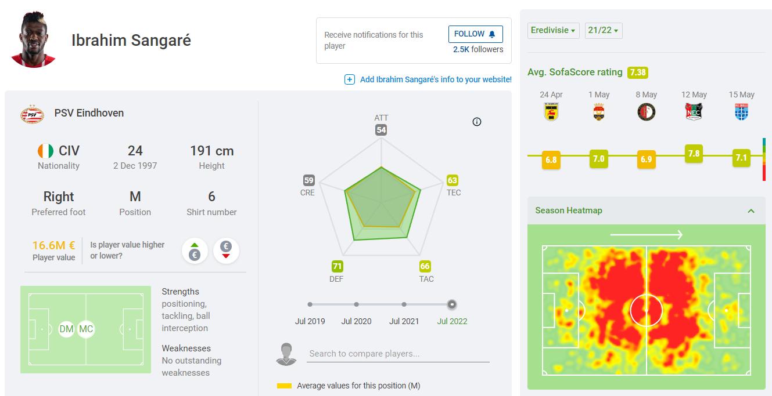
Task: Click the 7.8 rating match marker
Action: coord(694,154)
